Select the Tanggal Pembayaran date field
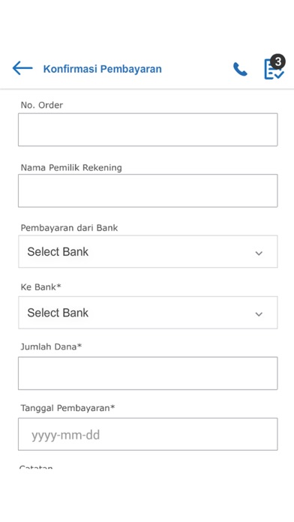 [148, 434]
